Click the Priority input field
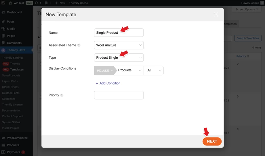Viewport: 265px width, 156px height. pyautogui.click(x=119, y=95)
